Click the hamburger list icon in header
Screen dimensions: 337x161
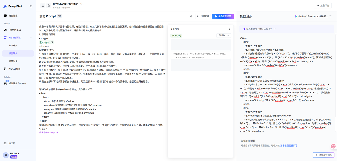(43, 6)
